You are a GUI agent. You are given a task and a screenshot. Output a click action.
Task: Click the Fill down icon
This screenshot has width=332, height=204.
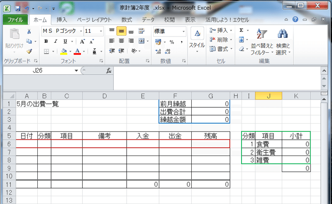[x=241, y=39]
